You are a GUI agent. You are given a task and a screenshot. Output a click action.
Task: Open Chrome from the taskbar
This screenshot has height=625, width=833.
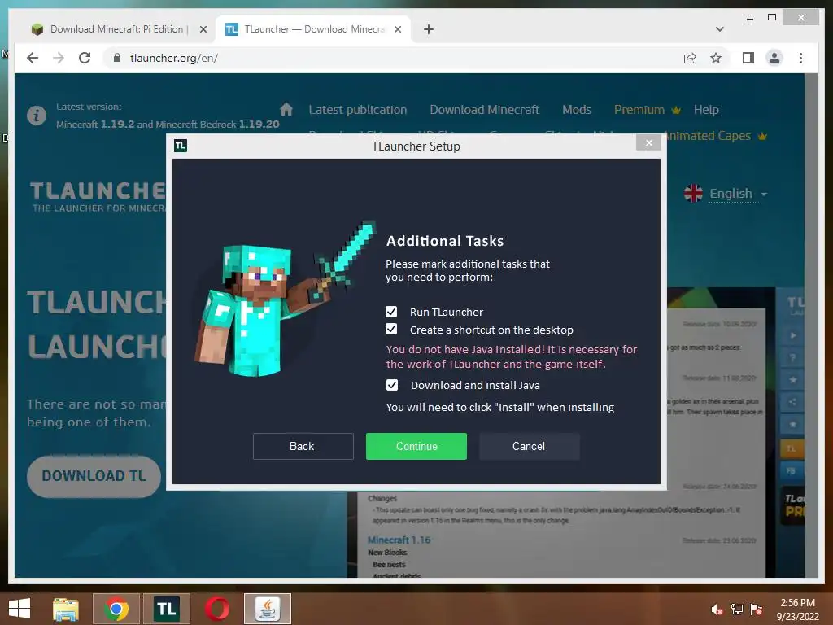pyautogui.click(x=116, y=609)
